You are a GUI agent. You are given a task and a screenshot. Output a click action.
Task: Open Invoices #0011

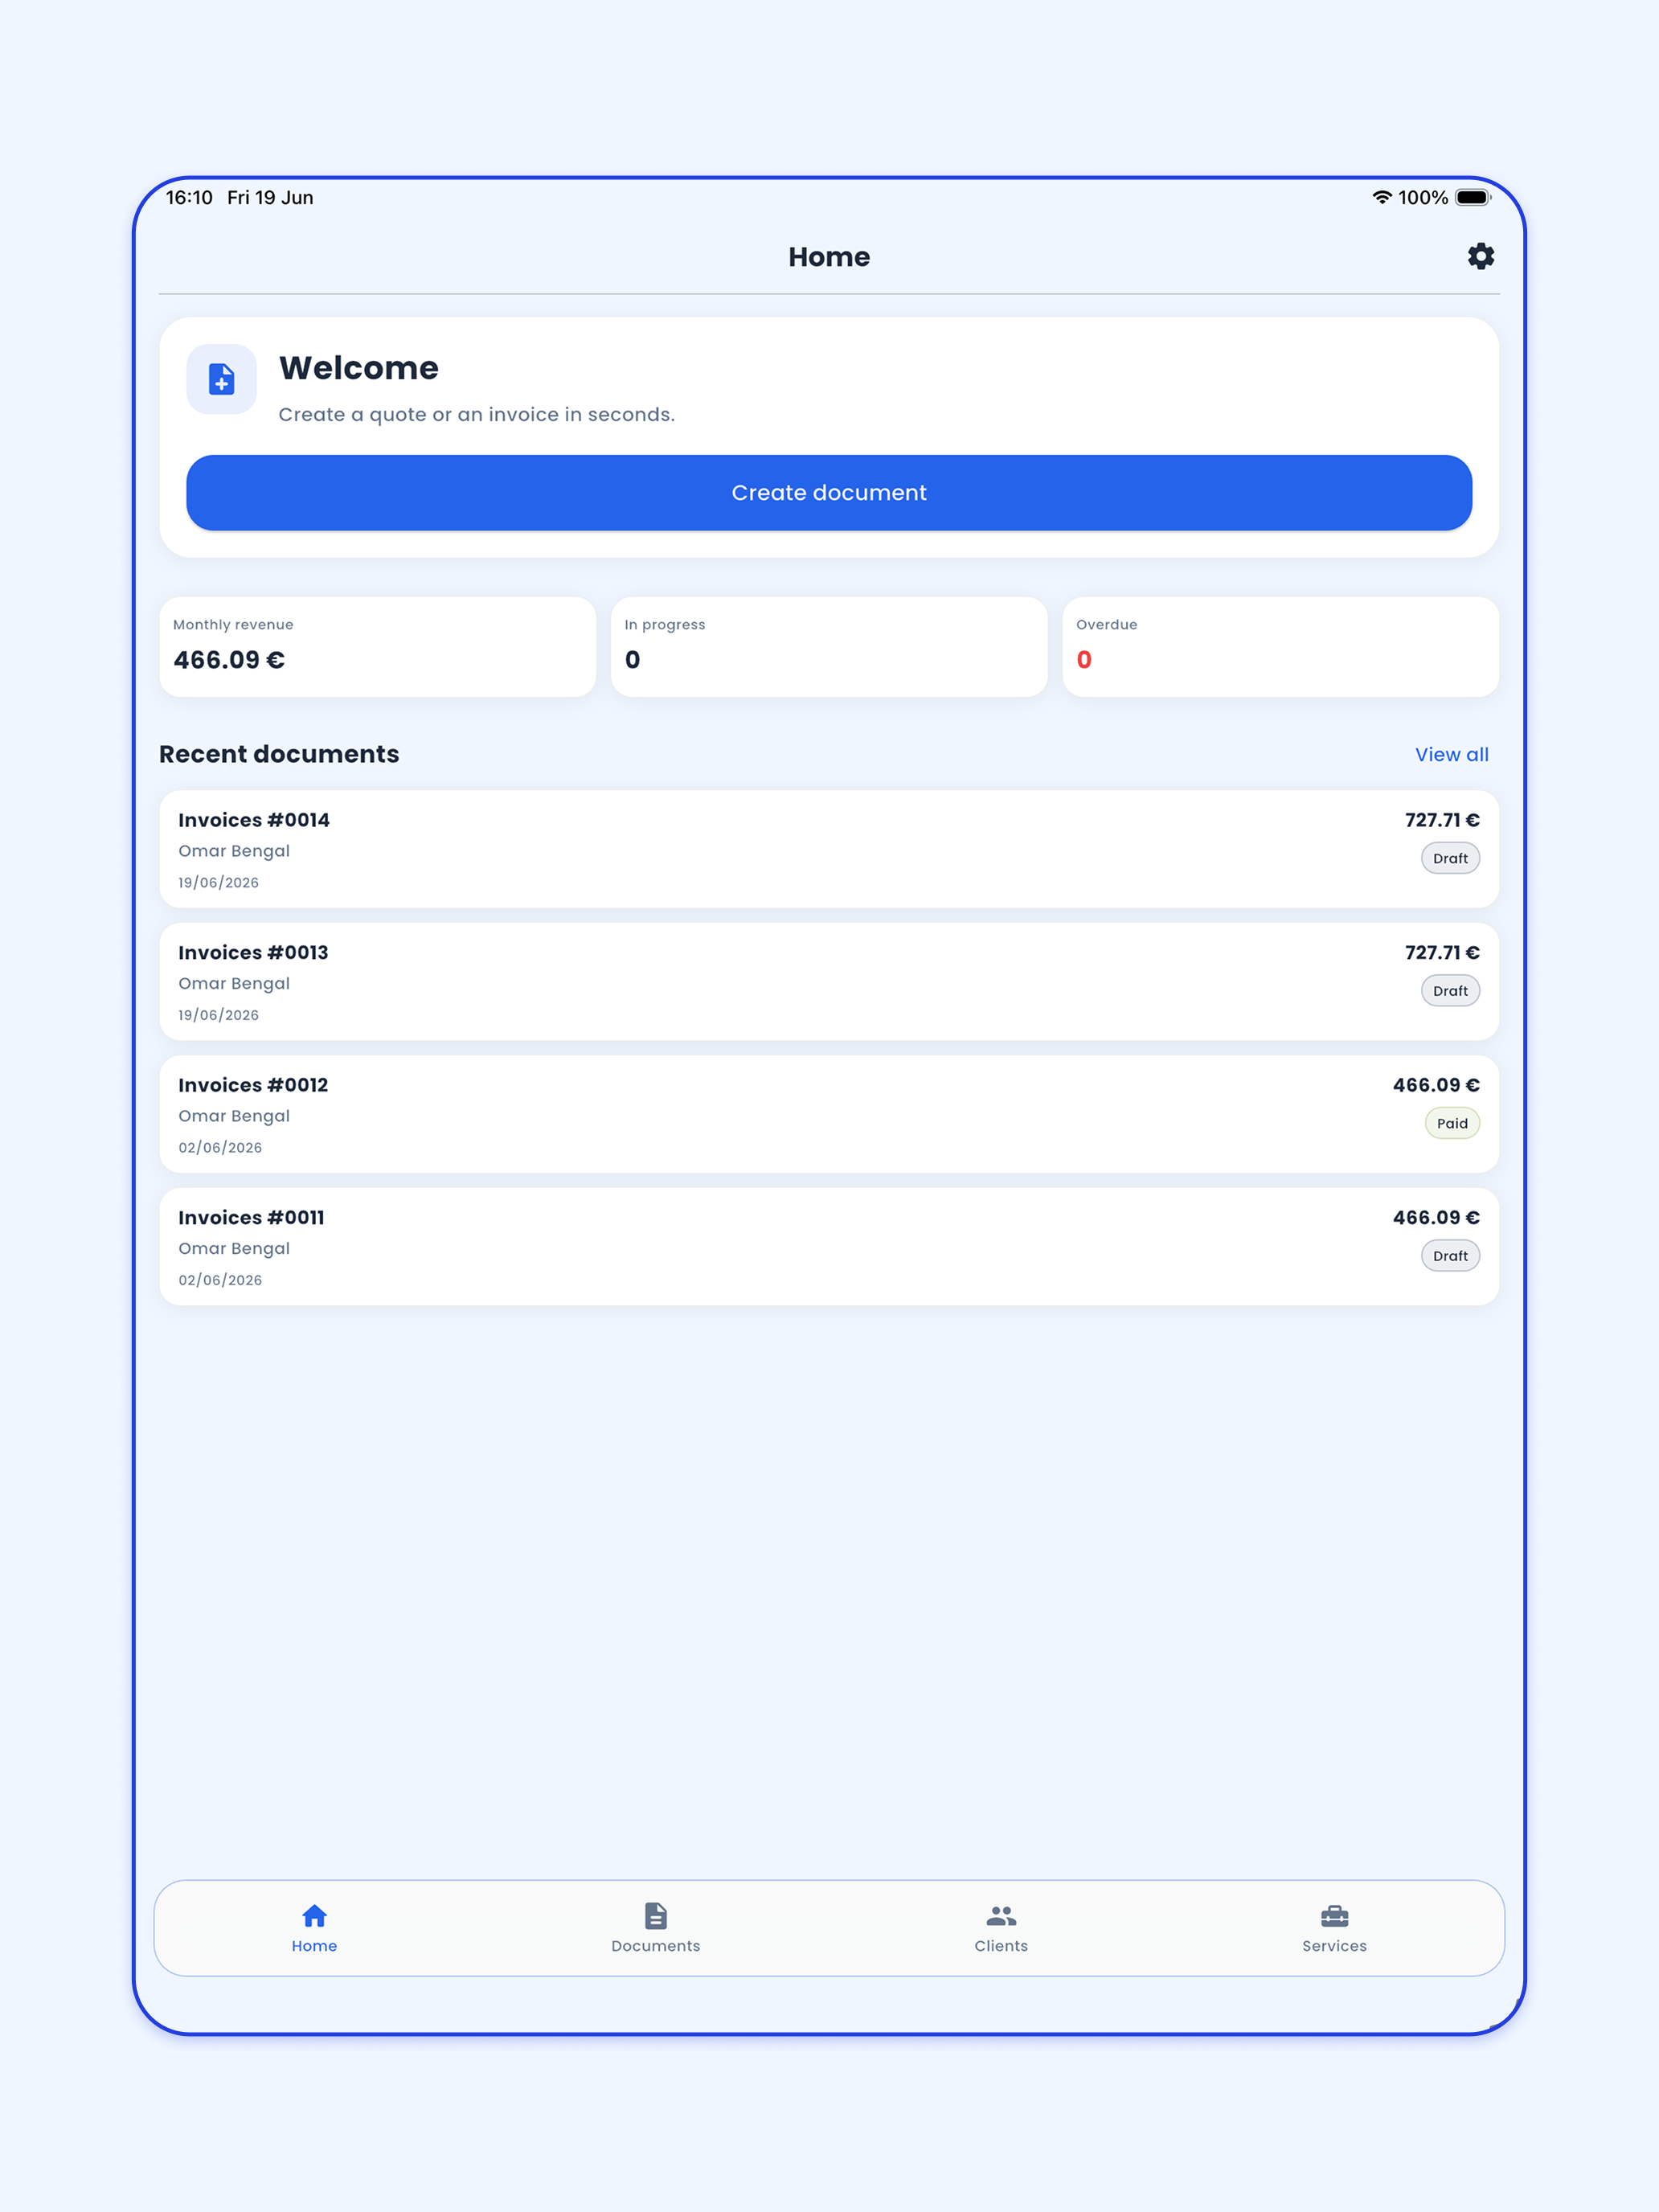[829, 1247]
